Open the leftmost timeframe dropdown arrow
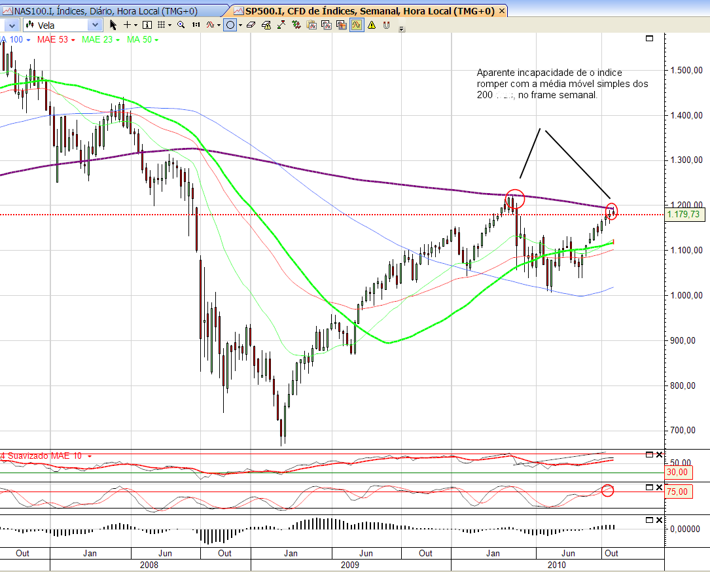 point(12,25)
